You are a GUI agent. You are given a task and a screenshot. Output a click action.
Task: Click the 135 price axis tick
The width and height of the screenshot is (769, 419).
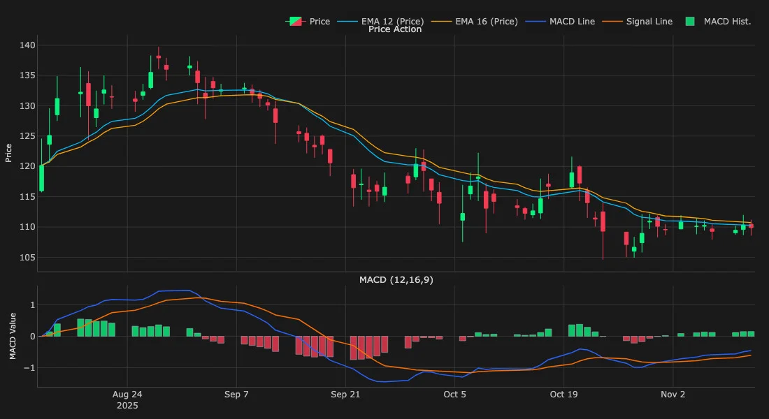pyautogui.click(x=27, y=75)
